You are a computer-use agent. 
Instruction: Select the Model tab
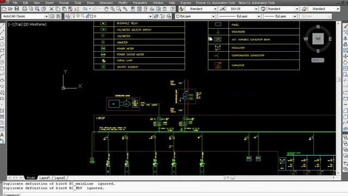click(x=30, y=178)
